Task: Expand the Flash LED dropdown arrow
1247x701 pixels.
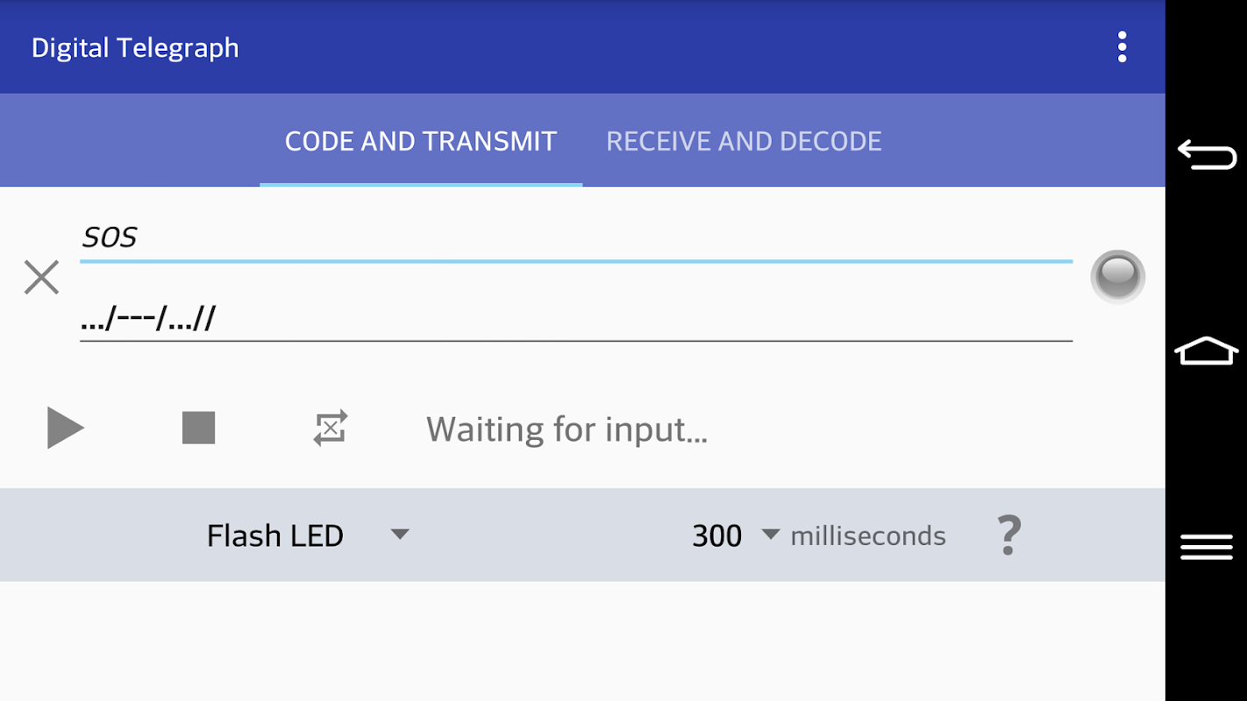Action: click(x=400, y=535)
